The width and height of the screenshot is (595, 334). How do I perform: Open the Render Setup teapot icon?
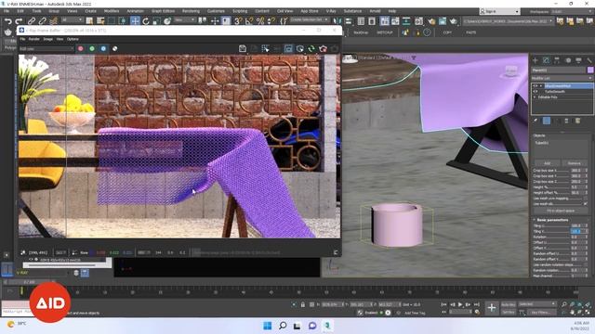click(431, 20)
